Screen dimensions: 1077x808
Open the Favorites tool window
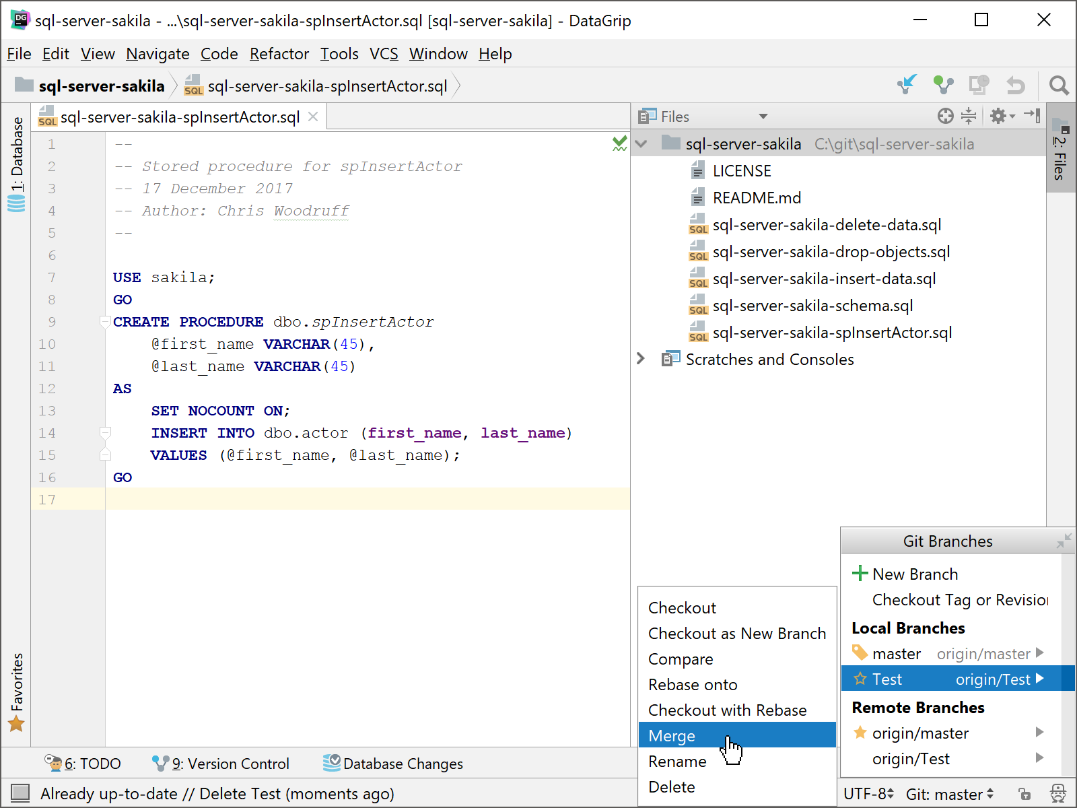[16, 692]
